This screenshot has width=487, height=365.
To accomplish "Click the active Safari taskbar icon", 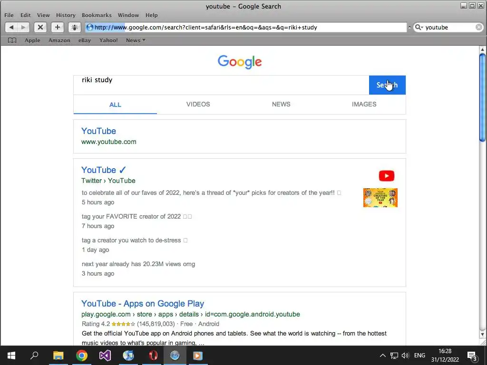I will point(175,355).
